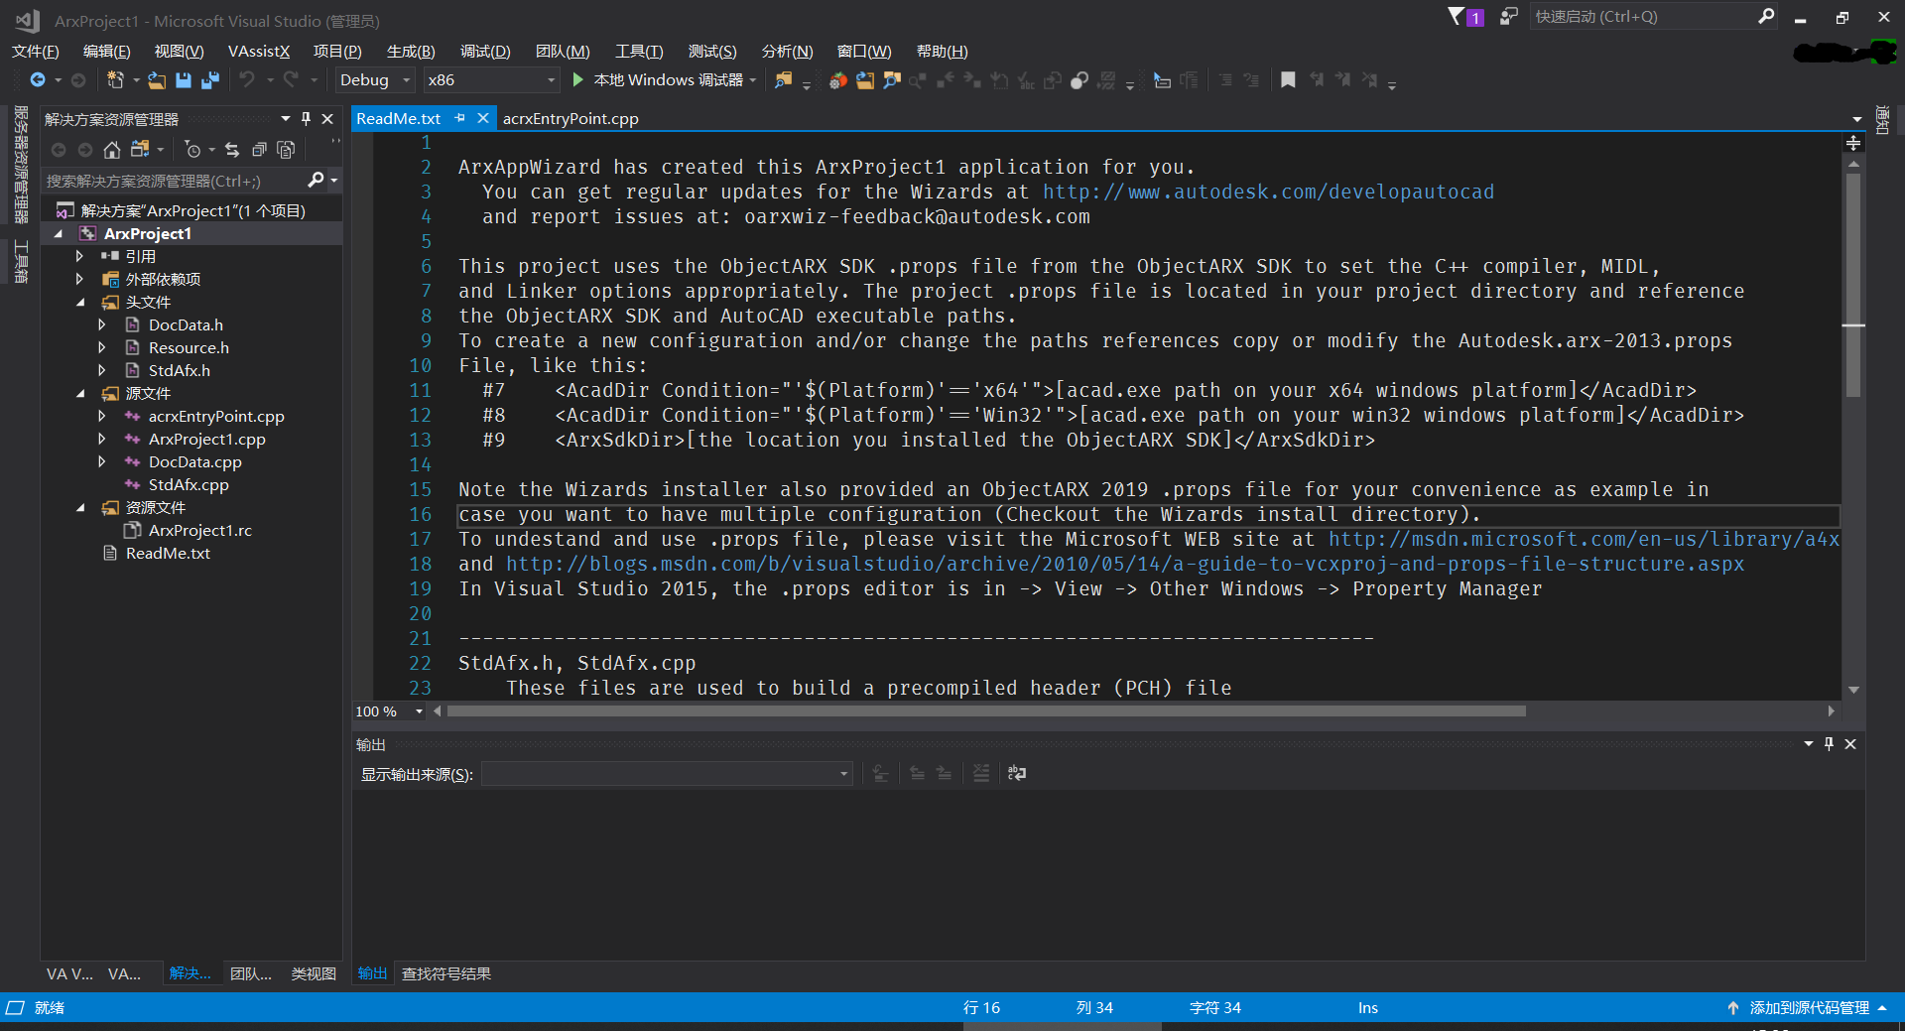Expand the DocData.h node
The width and height of the screenshot is (1905, 1031).
click(101, 324)
